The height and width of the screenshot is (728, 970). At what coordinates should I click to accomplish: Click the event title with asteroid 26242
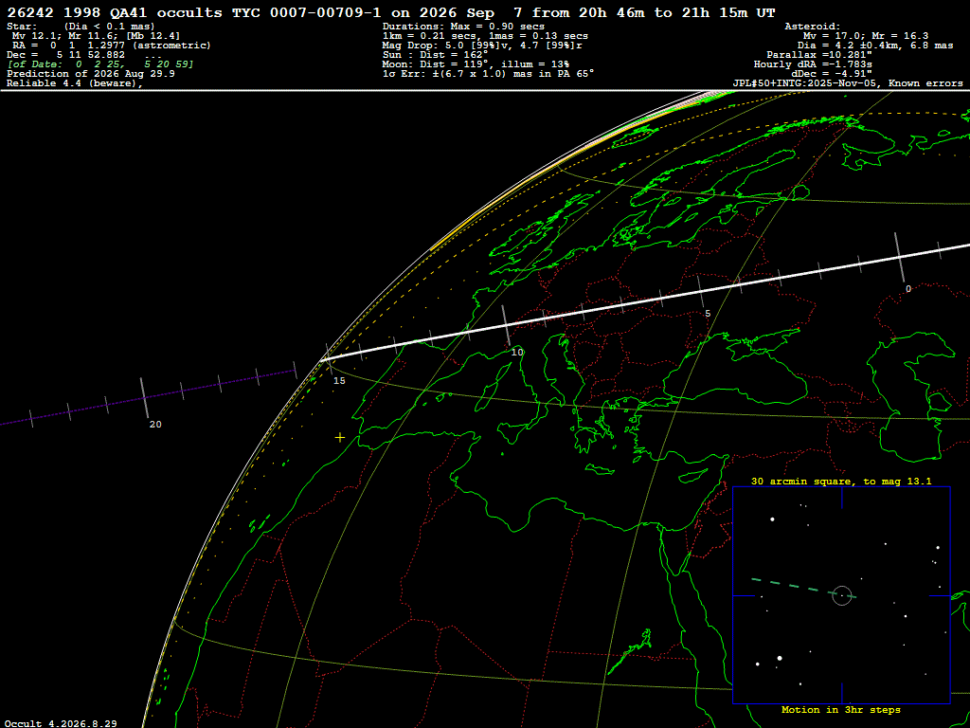click(x=391, y=12)
